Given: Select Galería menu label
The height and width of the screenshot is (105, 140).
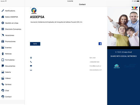Looking at the screenshot, I should (8, 72).
